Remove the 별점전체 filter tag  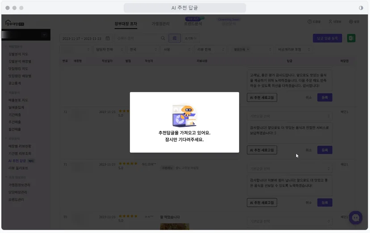[248, 50]
